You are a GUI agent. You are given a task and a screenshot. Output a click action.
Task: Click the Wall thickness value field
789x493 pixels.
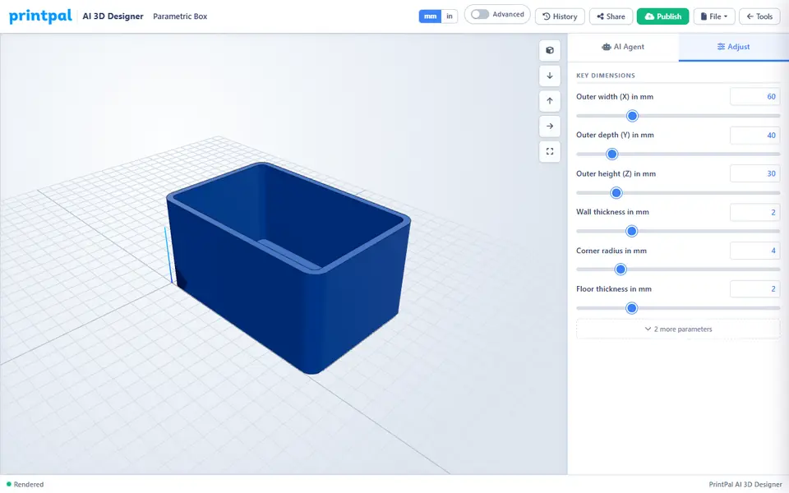click(x=754, y=212)
